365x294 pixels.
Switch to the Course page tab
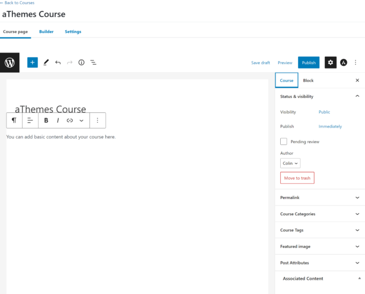pyautogui.click(x=16, y=32)
